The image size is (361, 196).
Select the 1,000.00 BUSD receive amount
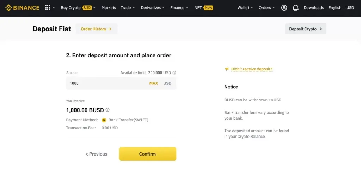tap(85, 110)
